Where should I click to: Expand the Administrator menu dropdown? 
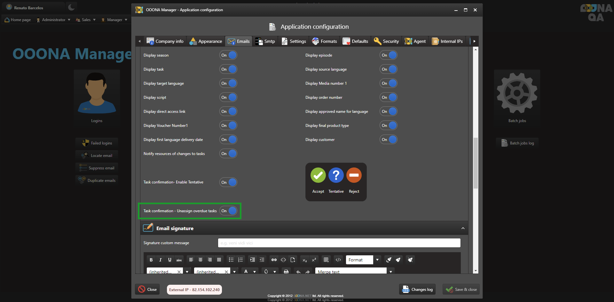click(x=54, y=20)
